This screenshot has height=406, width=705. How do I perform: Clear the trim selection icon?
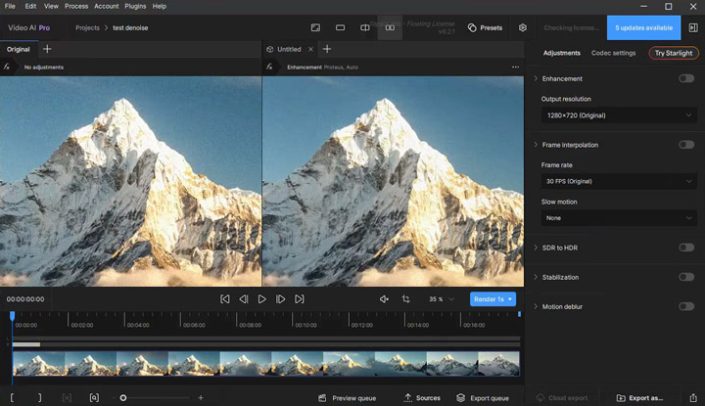67,398
